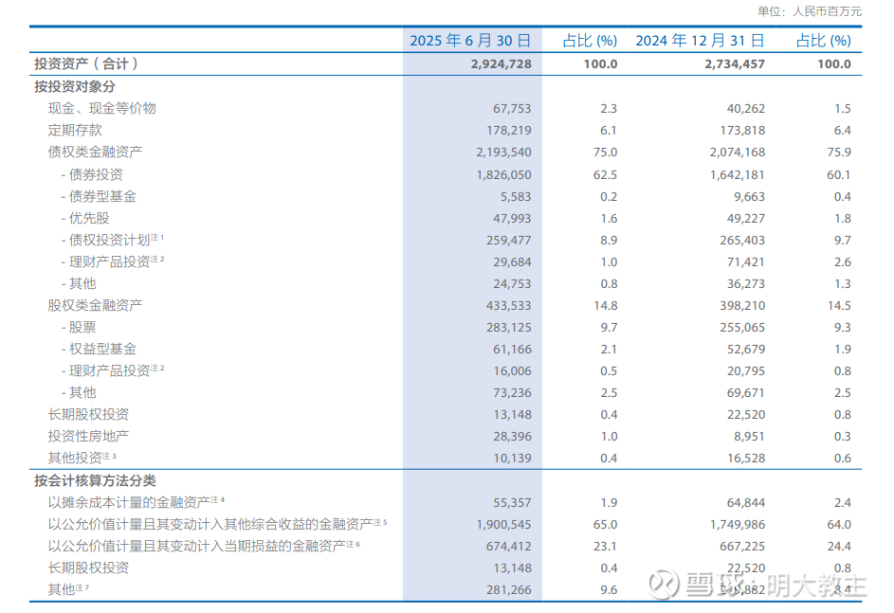Select the value 667,225
The width and height of the screenshot is (894, 613).
click(742, 547)
